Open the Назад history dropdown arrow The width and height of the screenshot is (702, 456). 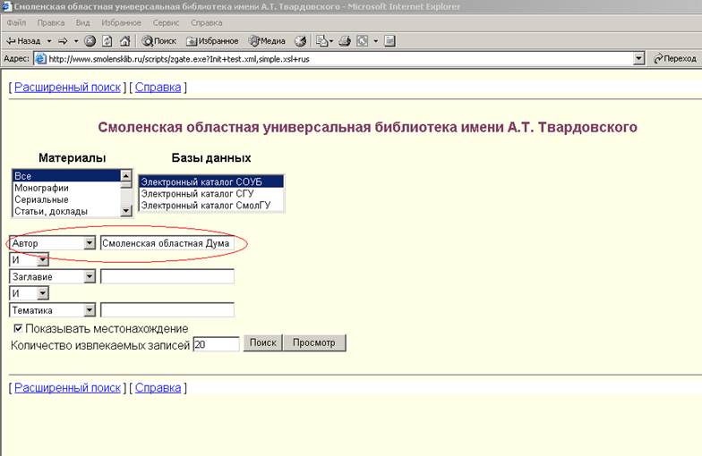coord(49,41)
